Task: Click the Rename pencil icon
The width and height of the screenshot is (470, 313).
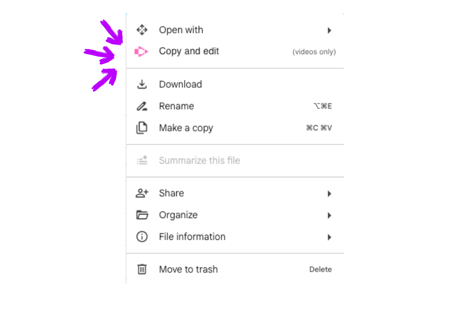Action: [142, 106]
